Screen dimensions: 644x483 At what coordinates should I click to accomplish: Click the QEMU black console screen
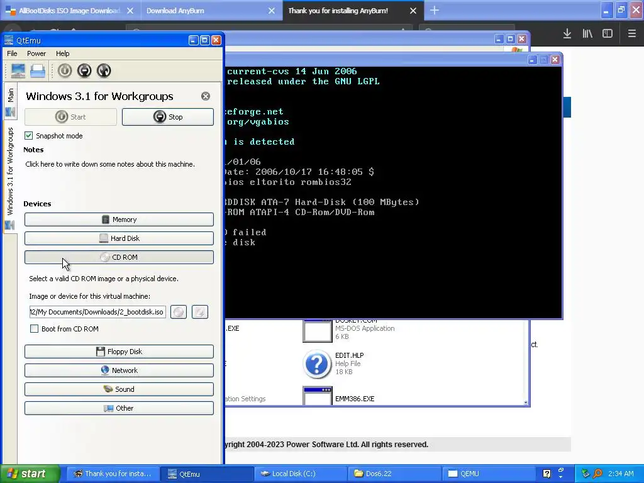394,192
